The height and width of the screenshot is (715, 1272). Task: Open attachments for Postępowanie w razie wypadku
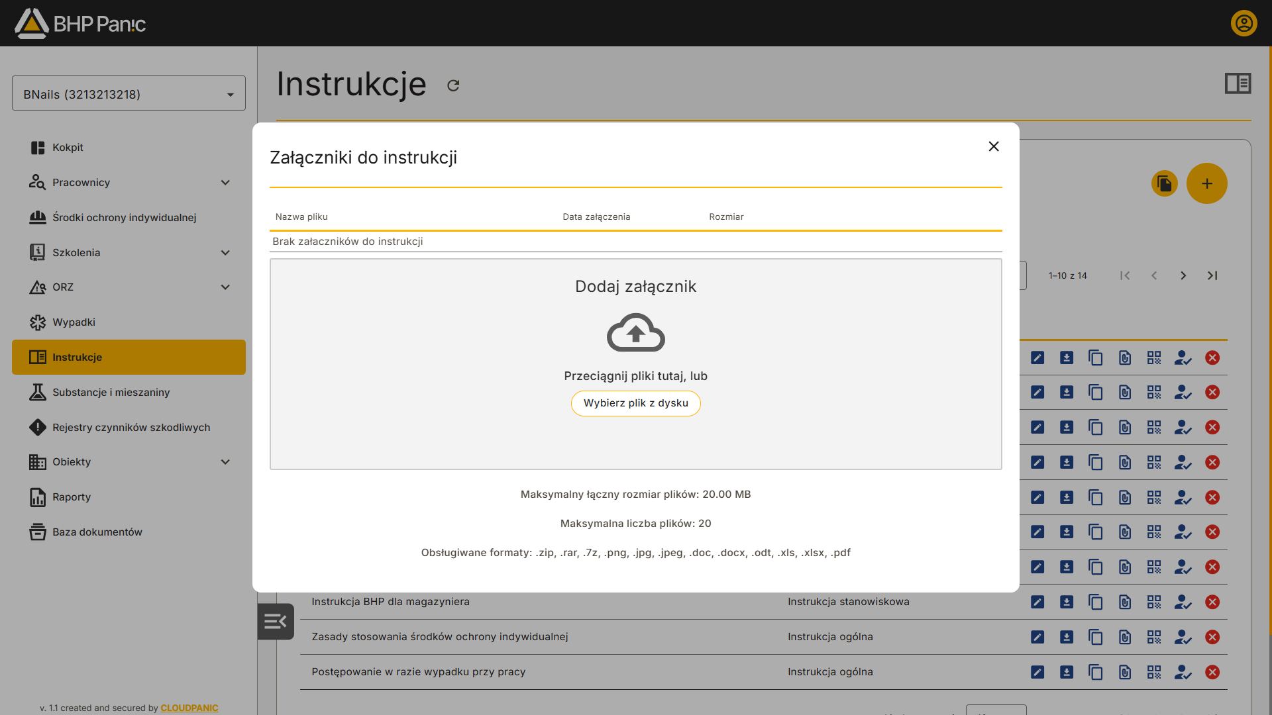(x=1125, y=672)
